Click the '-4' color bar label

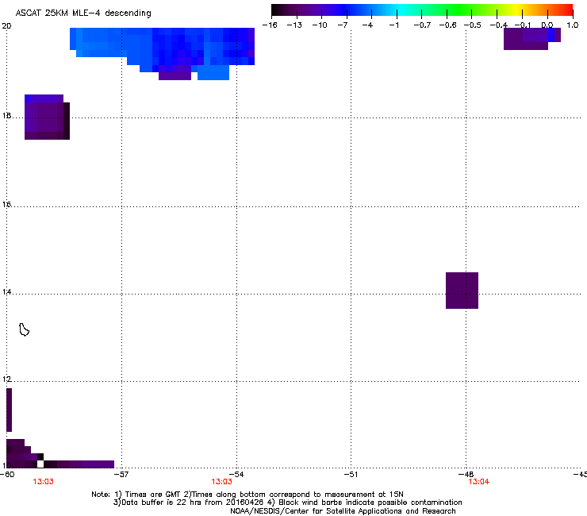[x=367, y=25]
